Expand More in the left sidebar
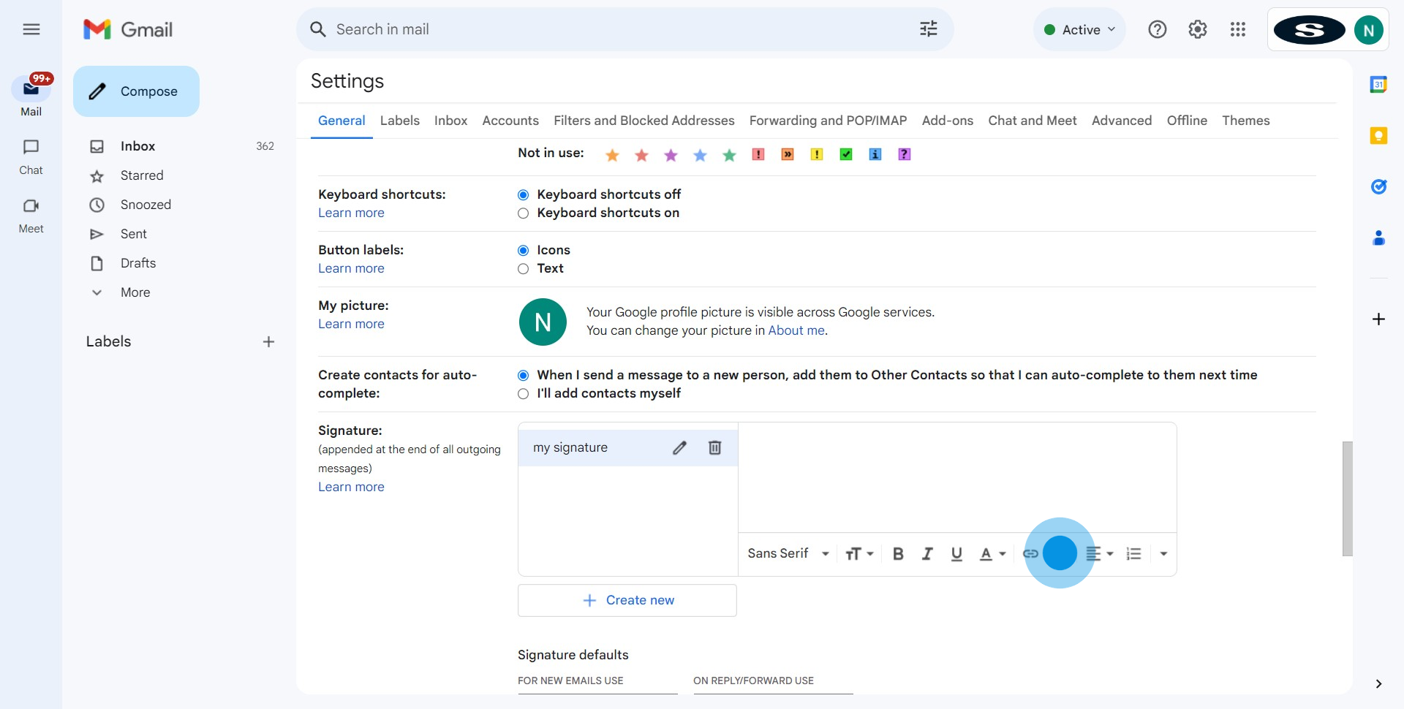 (x=135, y=292)
